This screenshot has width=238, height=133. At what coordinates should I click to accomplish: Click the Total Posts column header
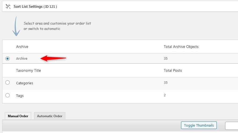tap(173, 70)
